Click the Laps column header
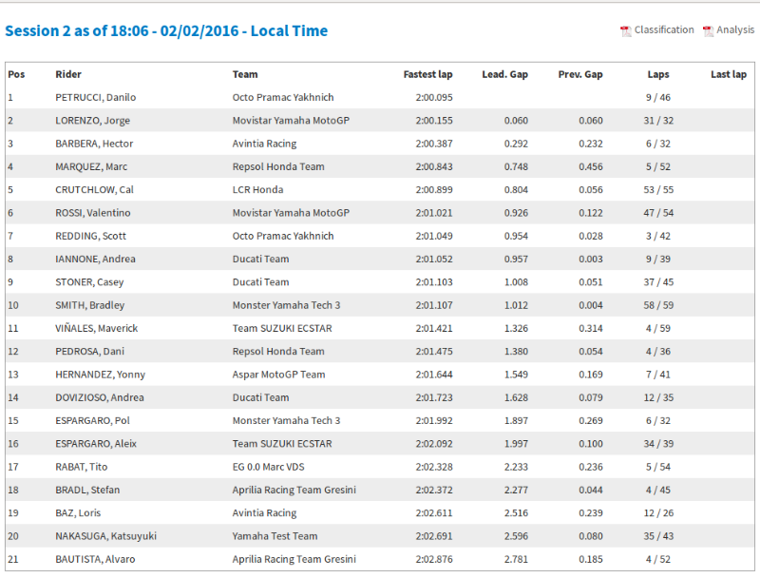 coord(658,74)
